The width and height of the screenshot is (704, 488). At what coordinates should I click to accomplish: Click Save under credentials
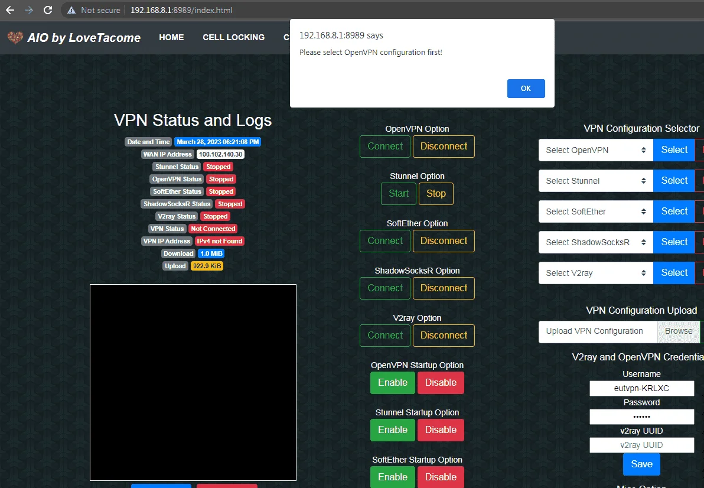click(x=641, y=464)
